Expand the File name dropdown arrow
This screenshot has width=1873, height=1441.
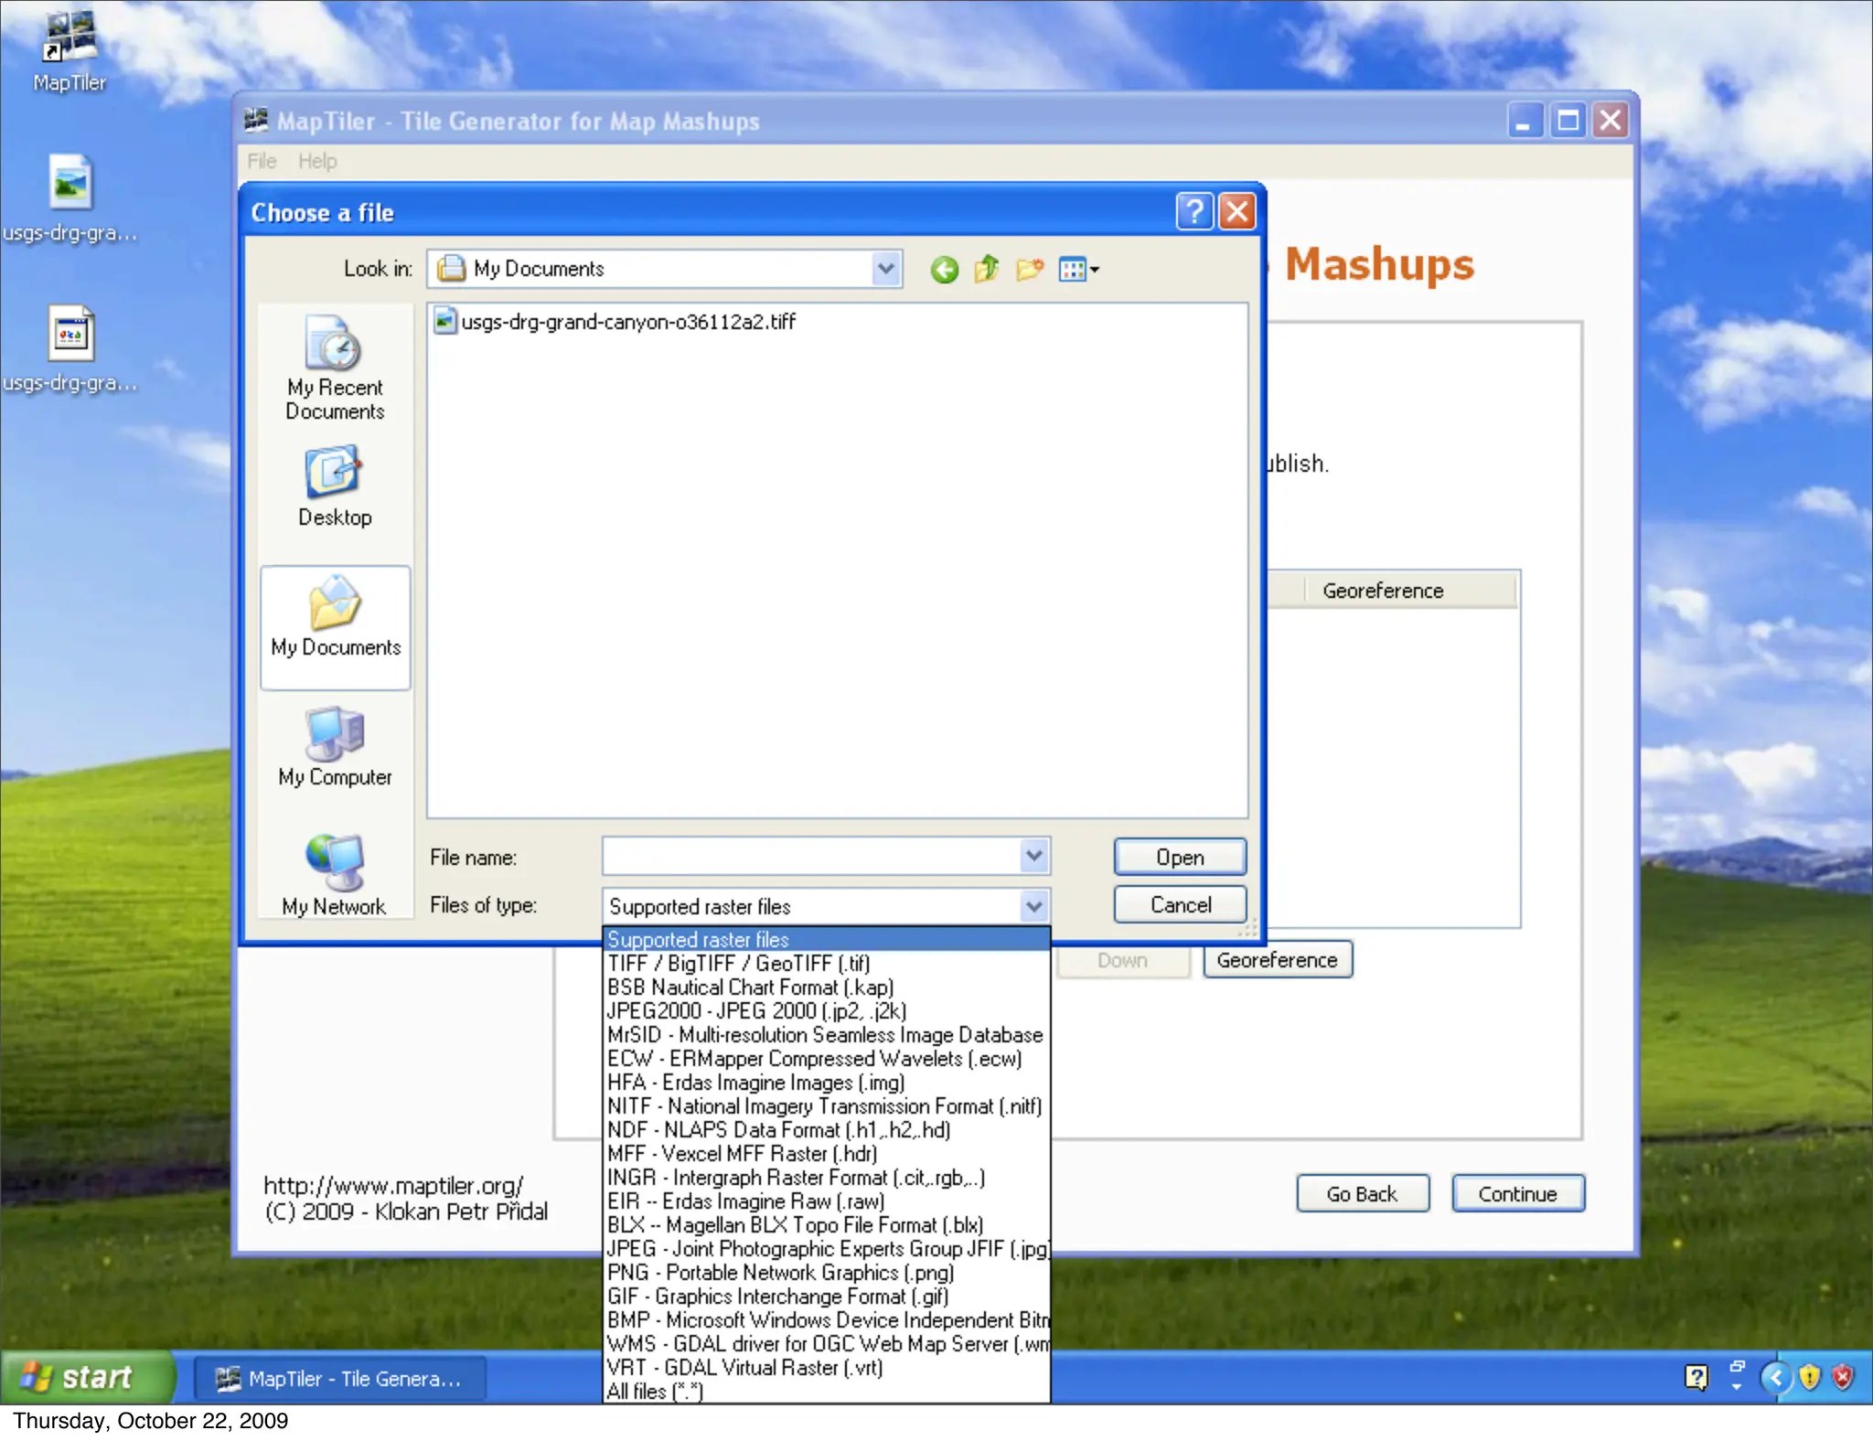point(1033,857)
